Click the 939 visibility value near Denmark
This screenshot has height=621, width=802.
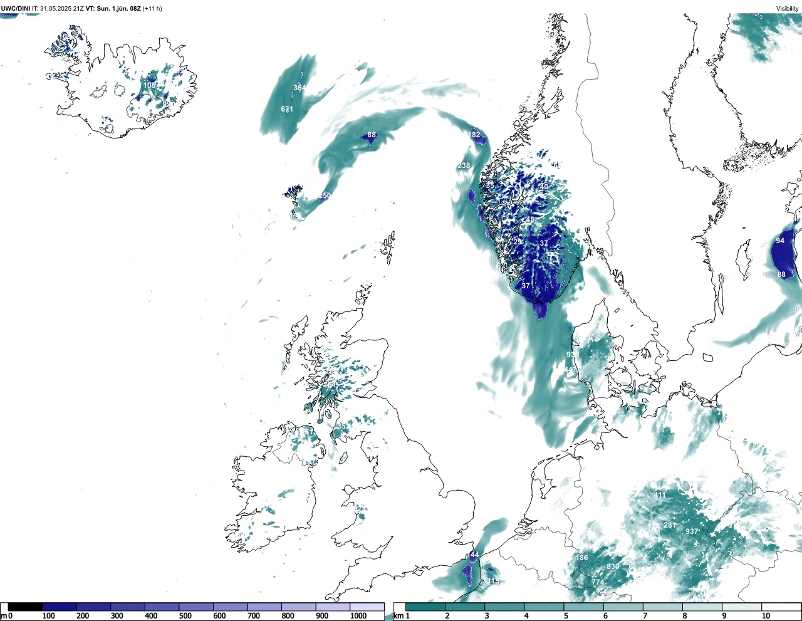573,355
